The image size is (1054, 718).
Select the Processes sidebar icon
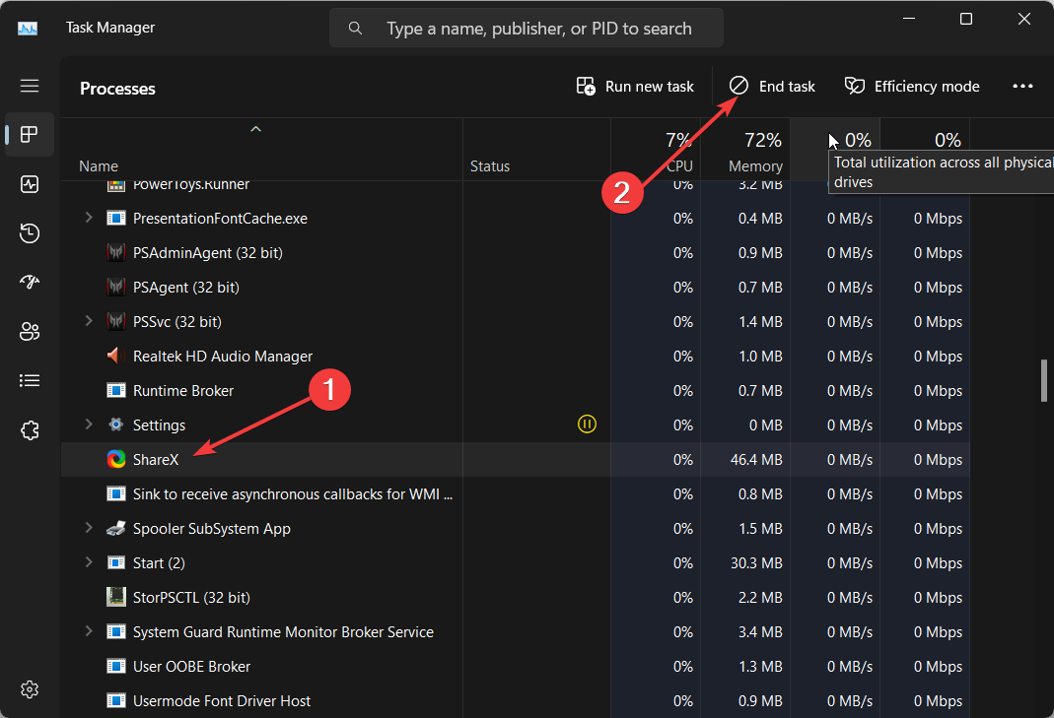tap(30, 134)
